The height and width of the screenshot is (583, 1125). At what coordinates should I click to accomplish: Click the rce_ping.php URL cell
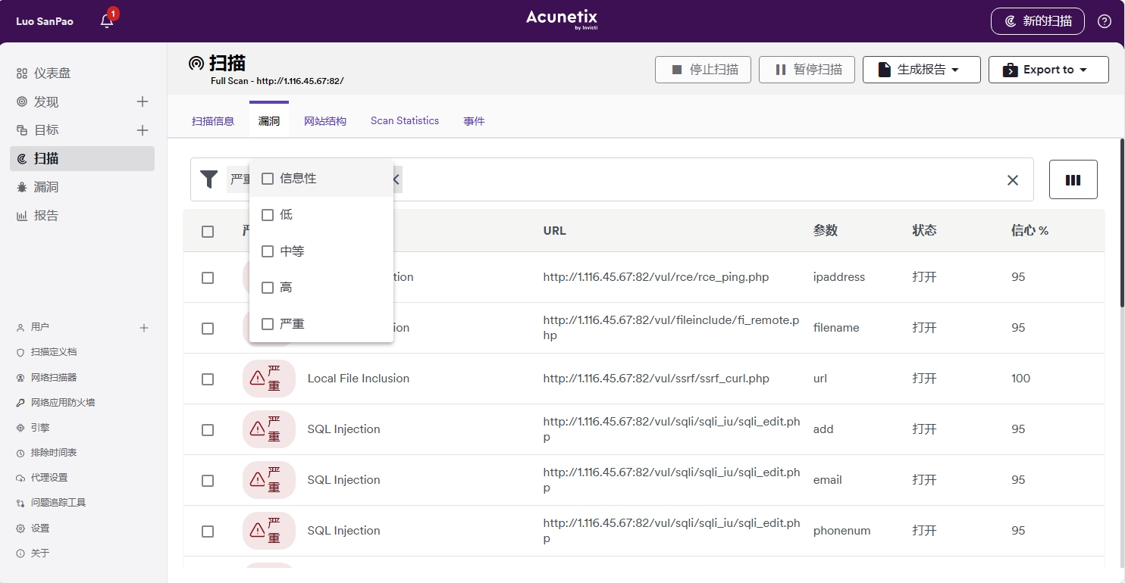pyautogui.click(x=656, y=277)
